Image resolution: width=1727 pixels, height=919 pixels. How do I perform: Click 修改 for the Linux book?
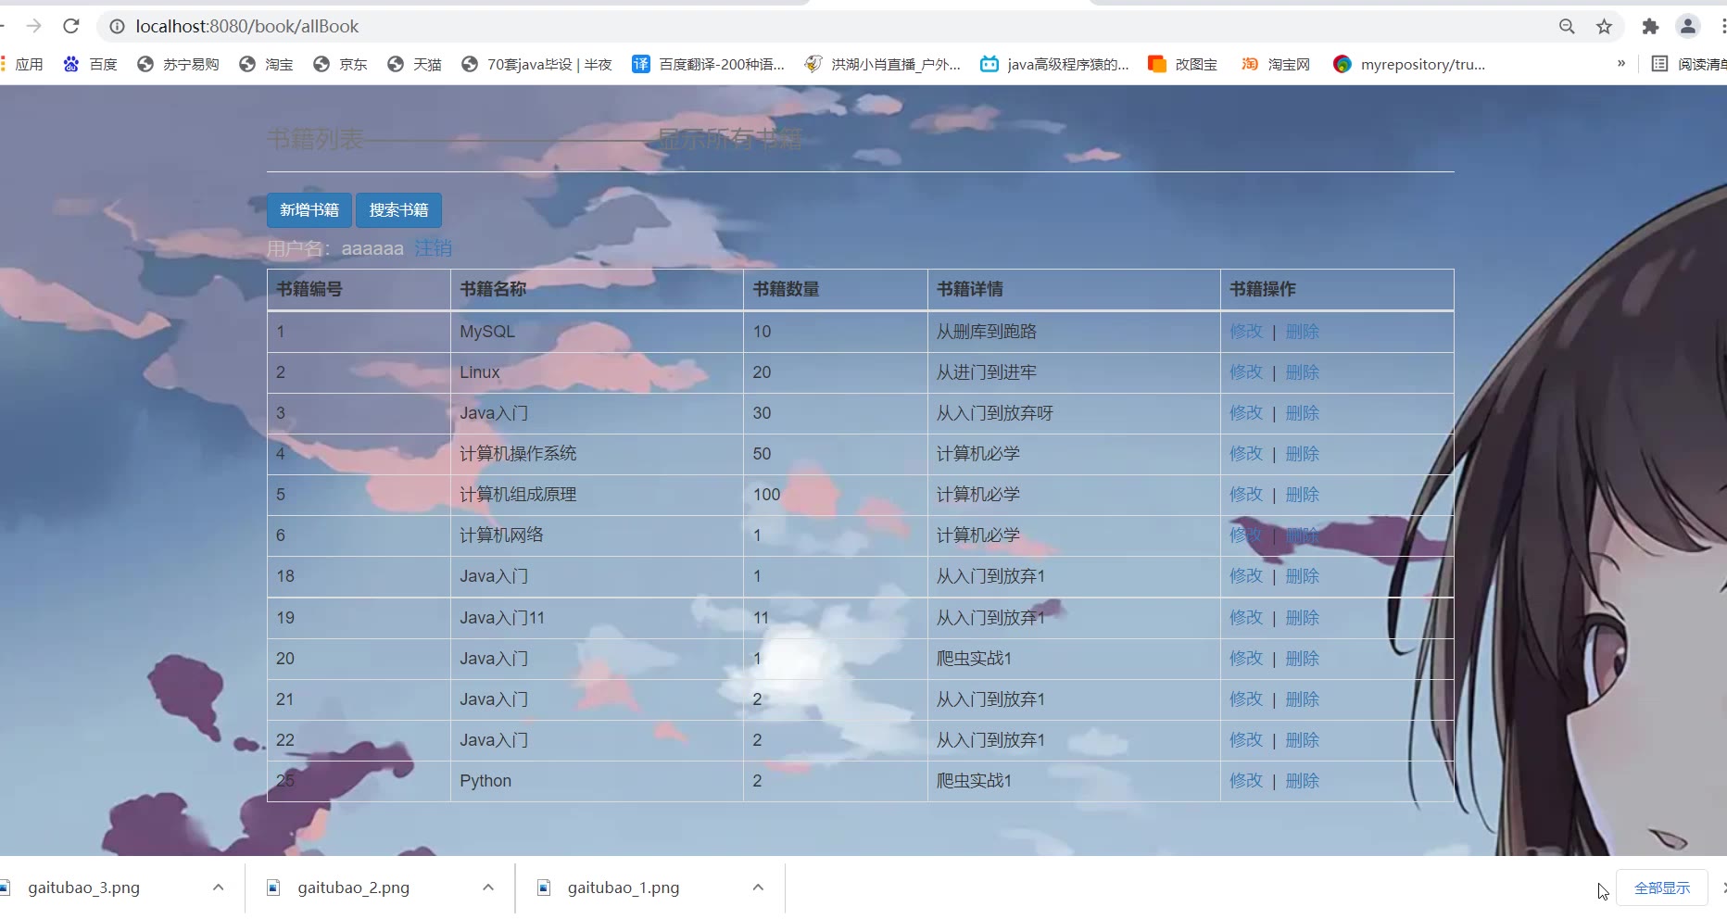tap(1246, 372)
